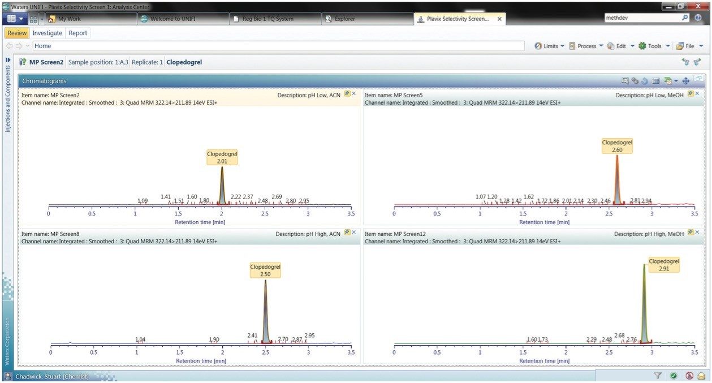The image size is (712, 383).
Task: Go to next component icon
Action: [698, 62]
